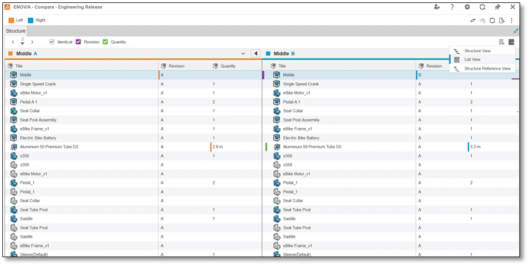Click the blue square beside Middle B
Image resolution: width=529 pixels, height=266 pixels.
point(268,54)
